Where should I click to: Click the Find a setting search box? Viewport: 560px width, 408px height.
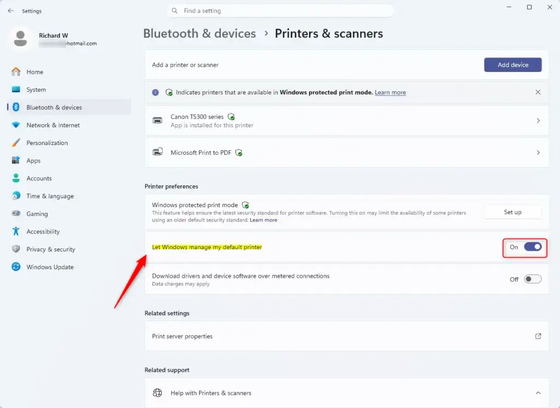(281, 11)
